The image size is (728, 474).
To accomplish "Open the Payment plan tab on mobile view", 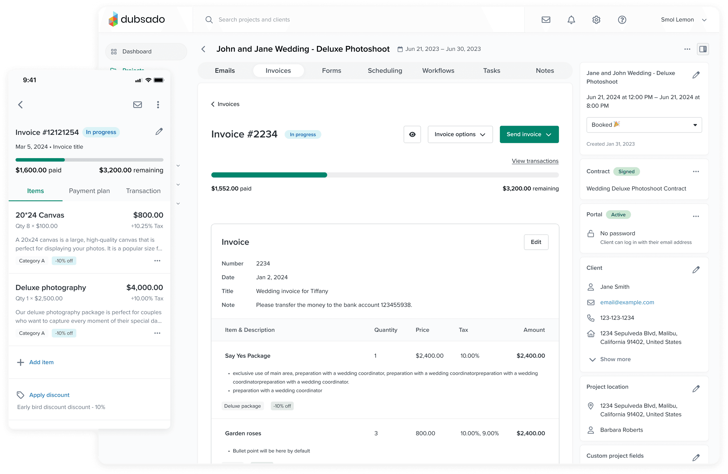I will [89, 191].
